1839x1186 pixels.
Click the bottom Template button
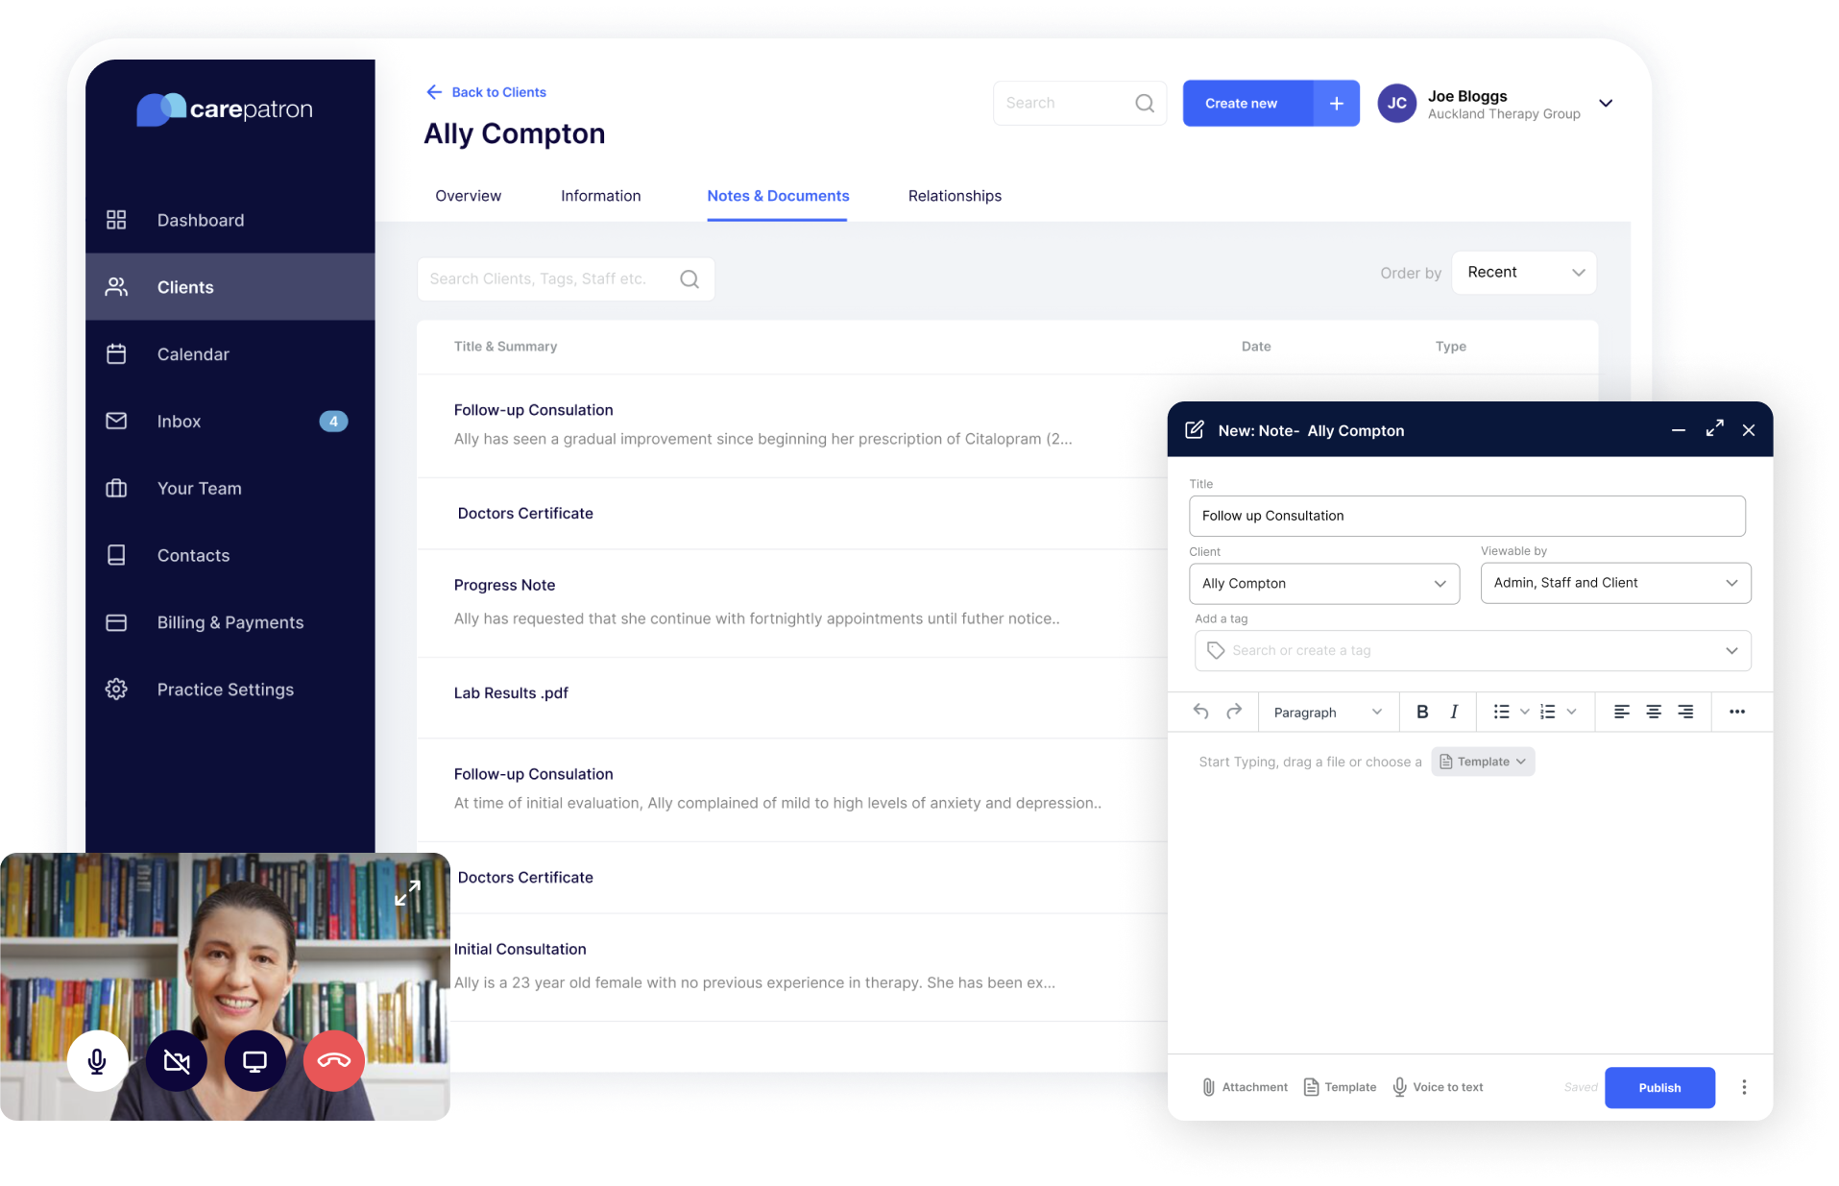click(x=1341, y=1087)
